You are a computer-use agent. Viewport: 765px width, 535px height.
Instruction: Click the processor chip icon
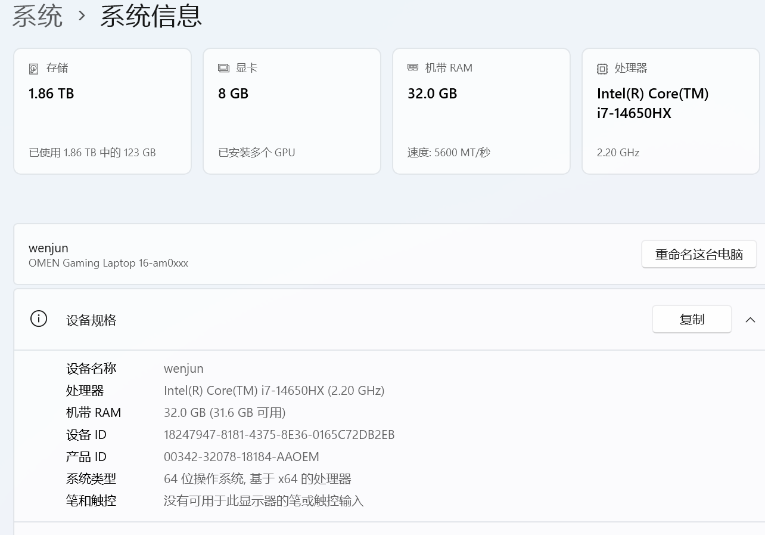click(602, 69)
